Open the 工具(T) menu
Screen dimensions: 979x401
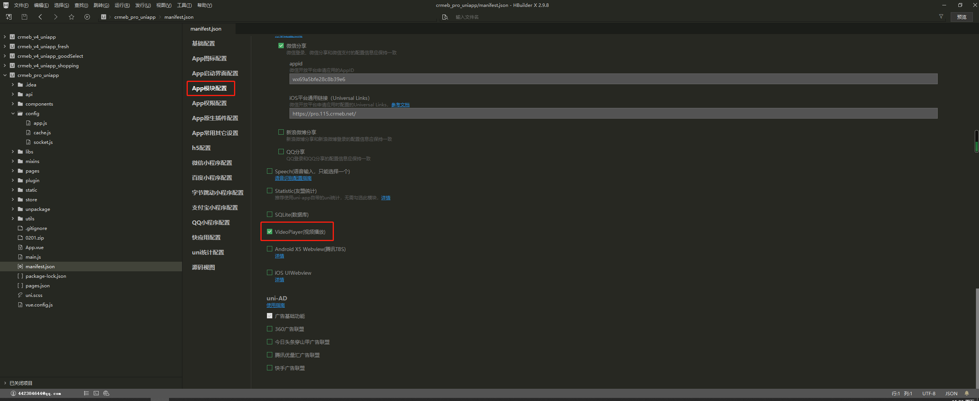pos(184,5)
